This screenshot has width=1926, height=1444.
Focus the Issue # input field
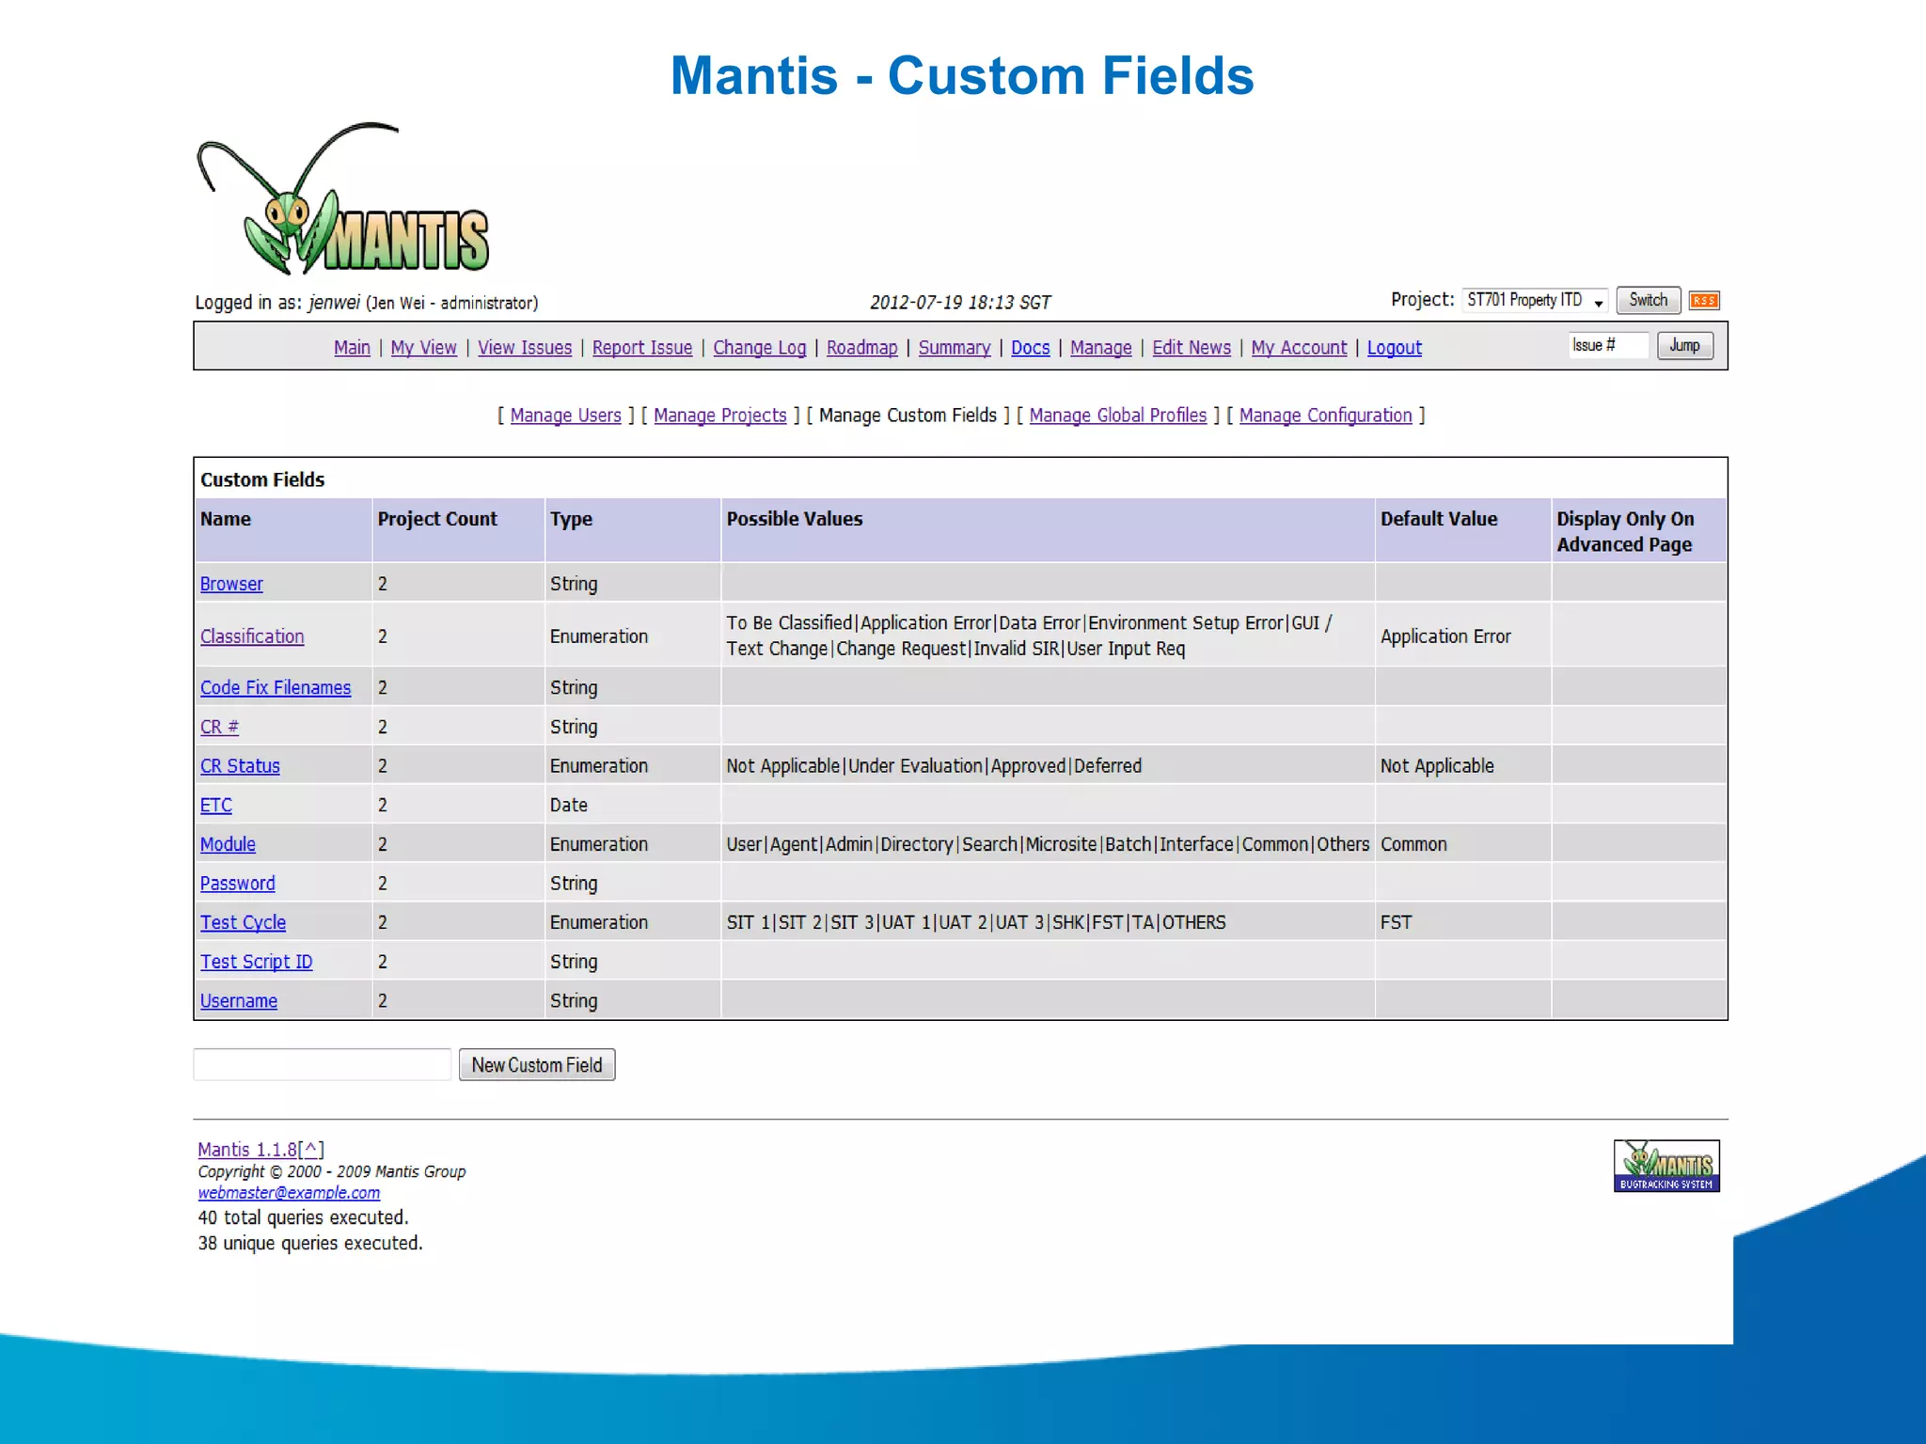1608,346
